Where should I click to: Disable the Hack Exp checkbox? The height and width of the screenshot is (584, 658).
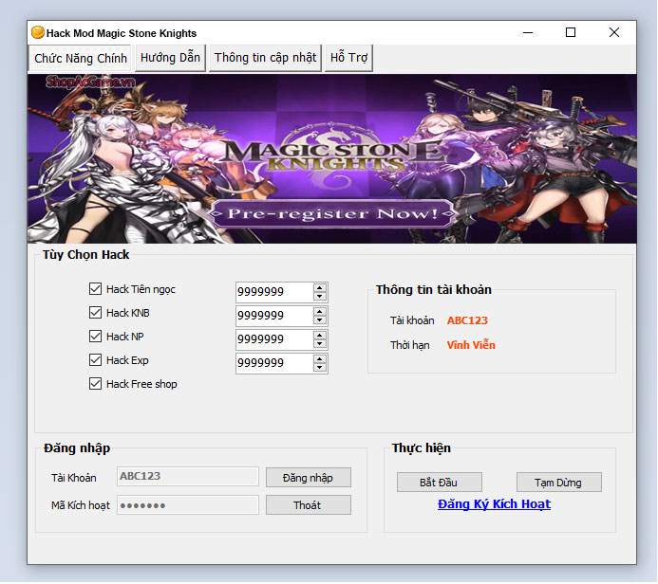click(x=95, y=360)
